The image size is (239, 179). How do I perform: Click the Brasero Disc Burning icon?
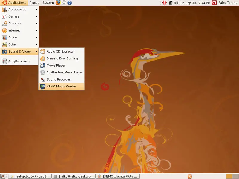(x=43, y=58)
